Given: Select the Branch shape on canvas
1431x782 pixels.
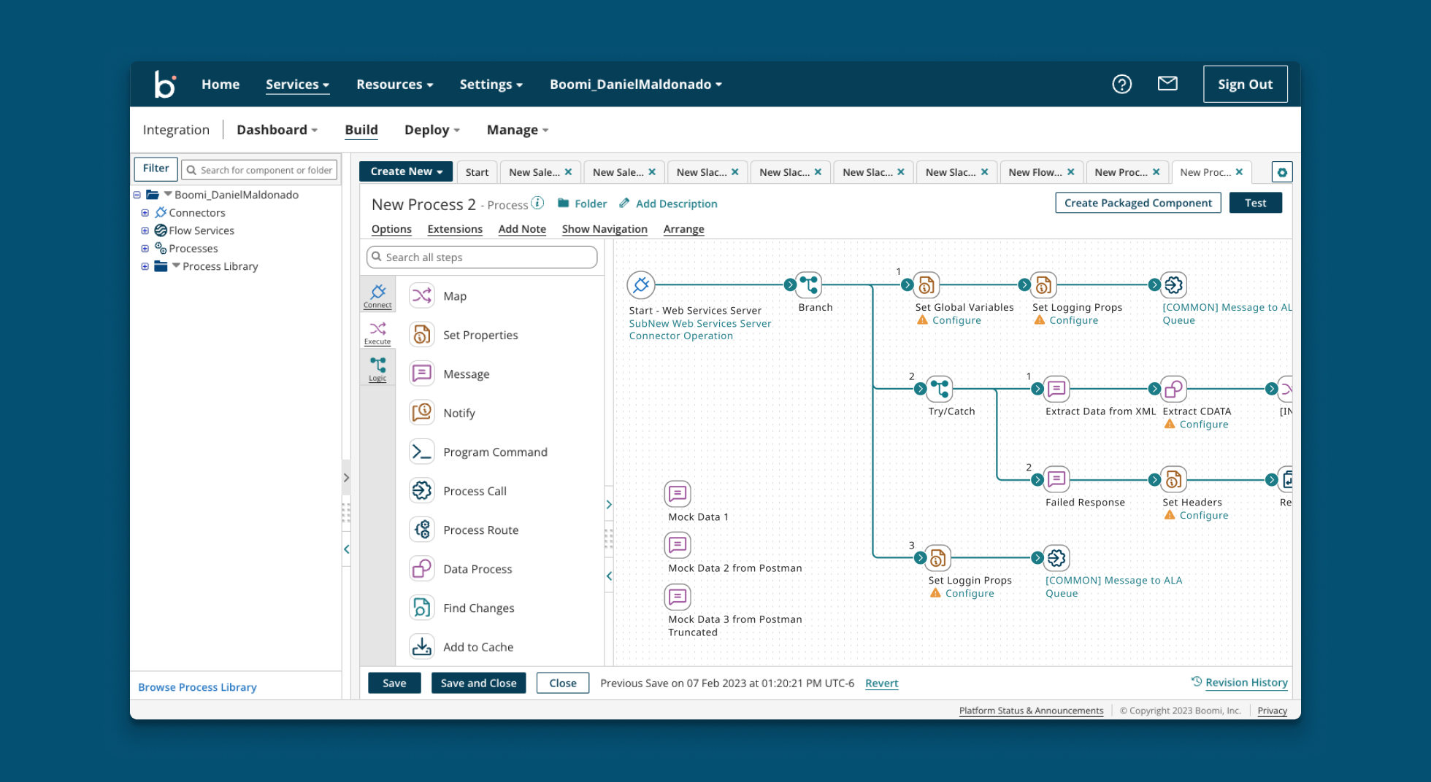Looking at the screenshot, I should click(808, 285).
